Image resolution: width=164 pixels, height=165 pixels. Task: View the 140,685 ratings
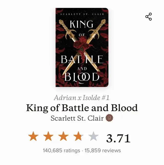click(x=61, y=150)
